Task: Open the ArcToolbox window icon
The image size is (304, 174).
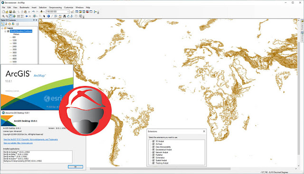Action: [x=87, y=12]
